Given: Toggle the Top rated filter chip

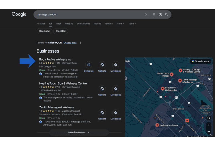Looking at the screenshot, I should 61,31.
